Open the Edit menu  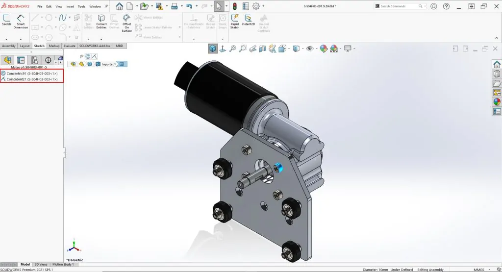coord(49,6)
